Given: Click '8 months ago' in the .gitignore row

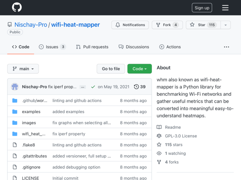Looking at the screenshot, I should pyautogui.click(x=133, y=167).
